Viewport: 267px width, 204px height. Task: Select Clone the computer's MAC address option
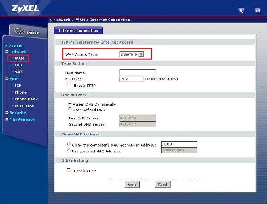(69, 144)
